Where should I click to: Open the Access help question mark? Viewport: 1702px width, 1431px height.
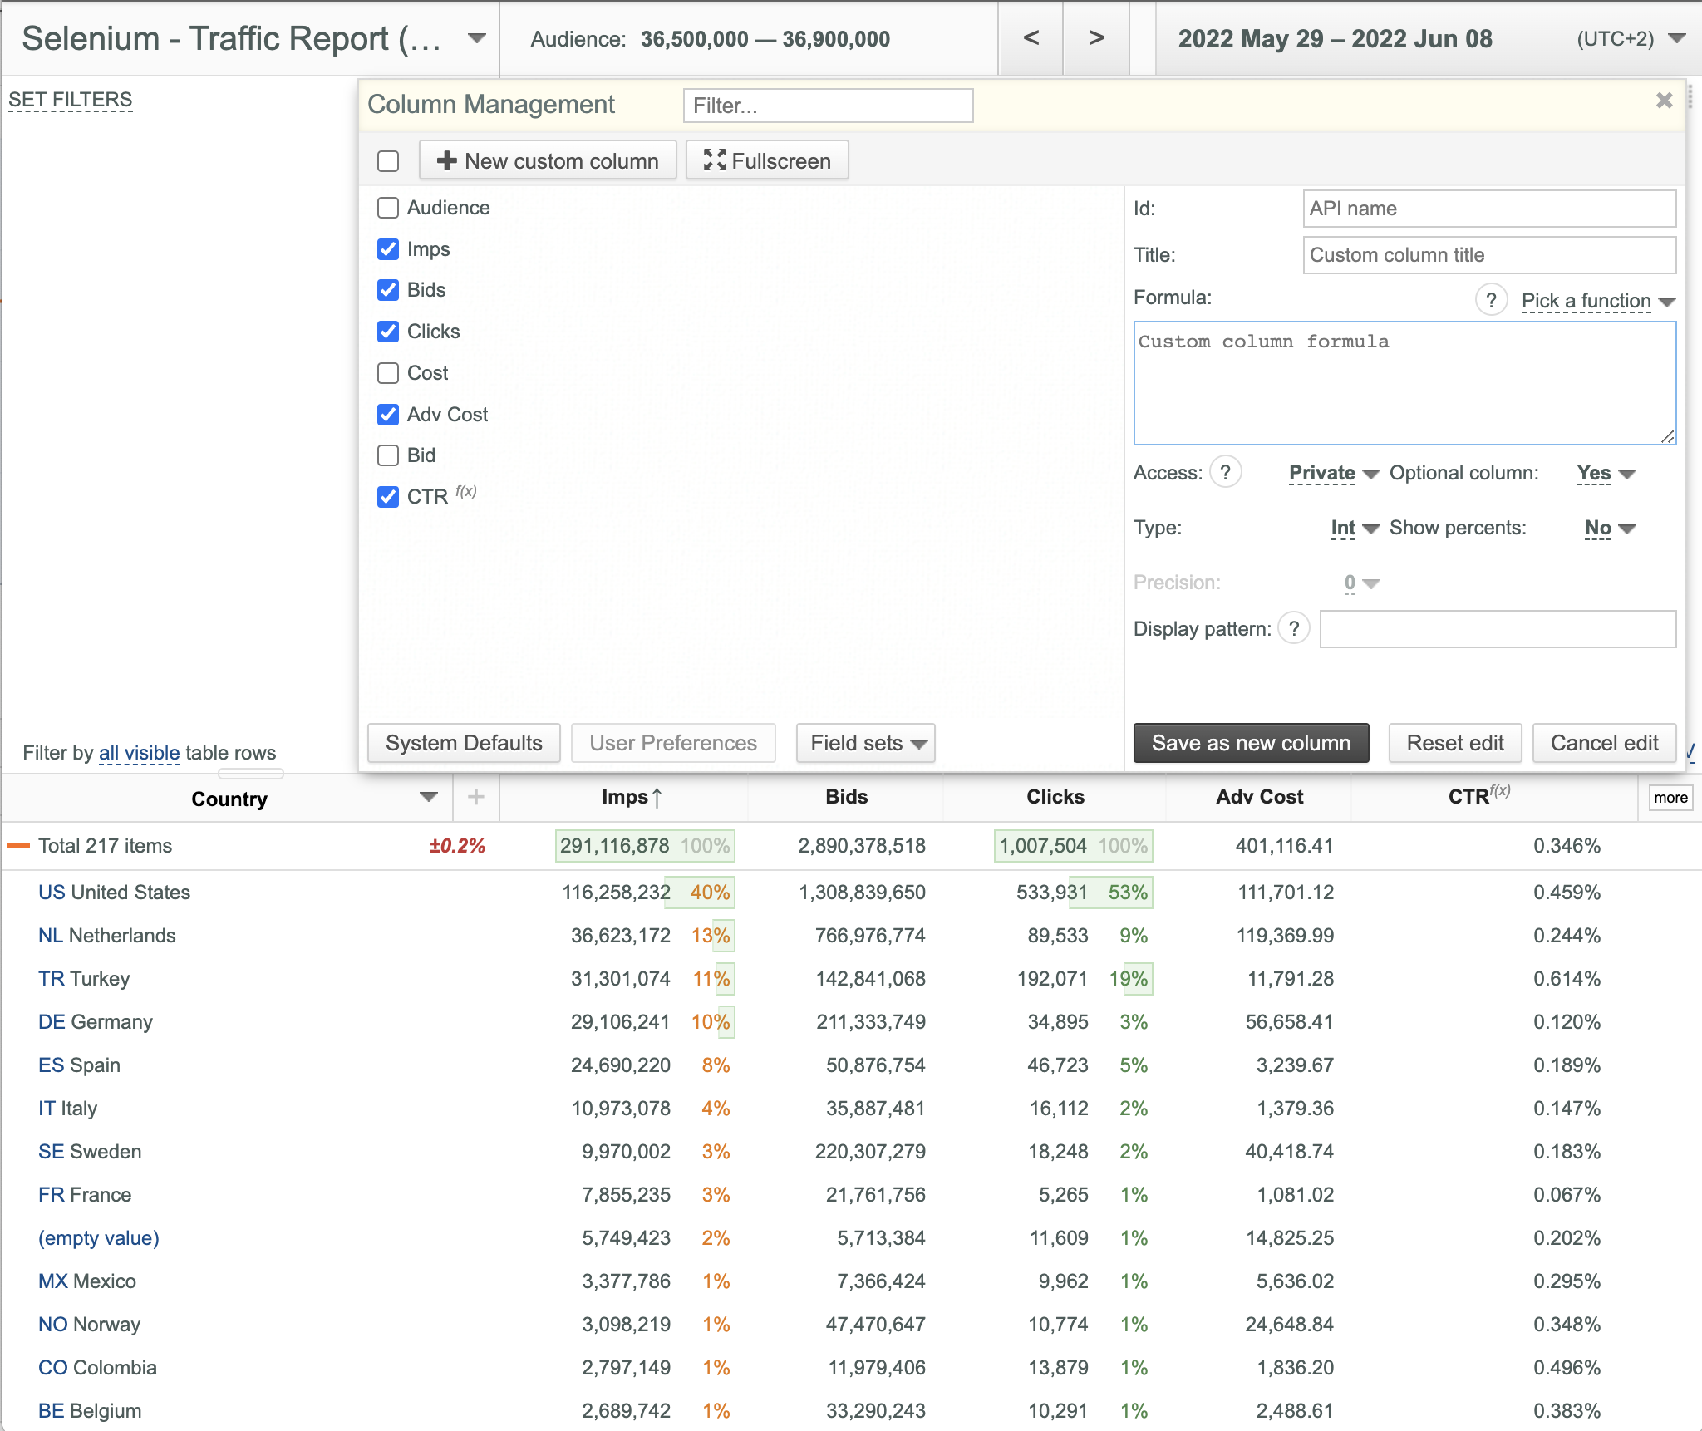[x=1225, y=472]
